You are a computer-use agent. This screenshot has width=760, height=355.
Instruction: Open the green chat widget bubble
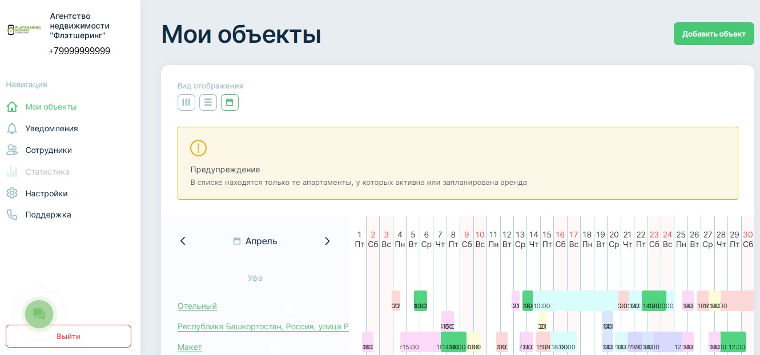(x=39, y=313)
